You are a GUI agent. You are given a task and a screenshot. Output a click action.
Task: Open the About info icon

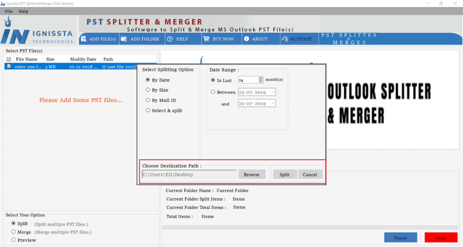[246, 39]
